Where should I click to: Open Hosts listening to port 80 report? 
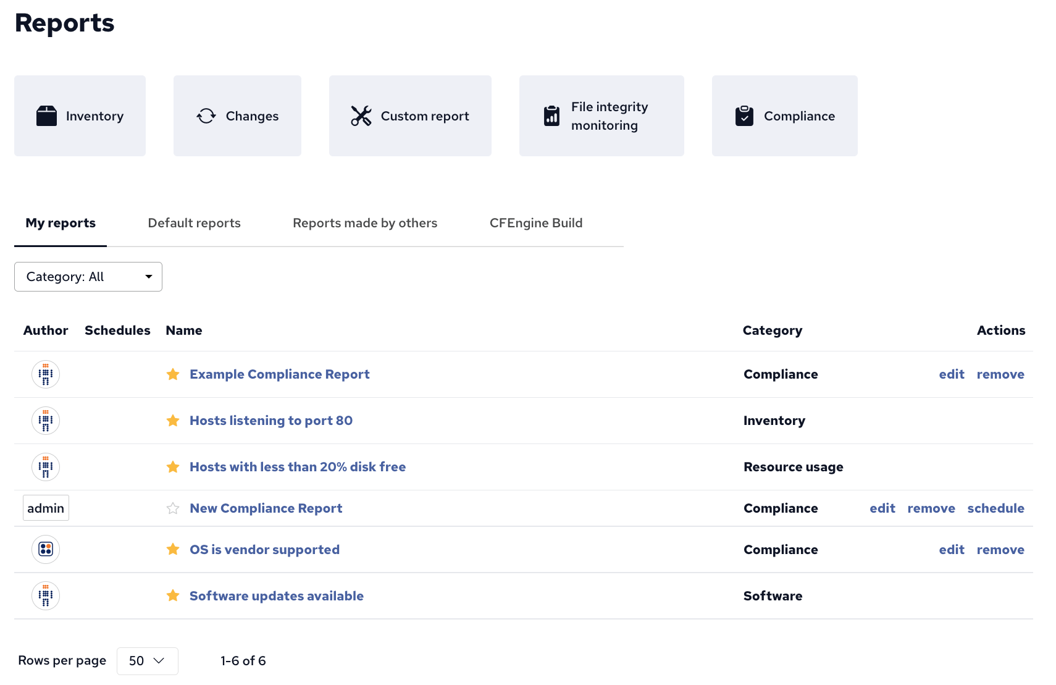[271, 421]
